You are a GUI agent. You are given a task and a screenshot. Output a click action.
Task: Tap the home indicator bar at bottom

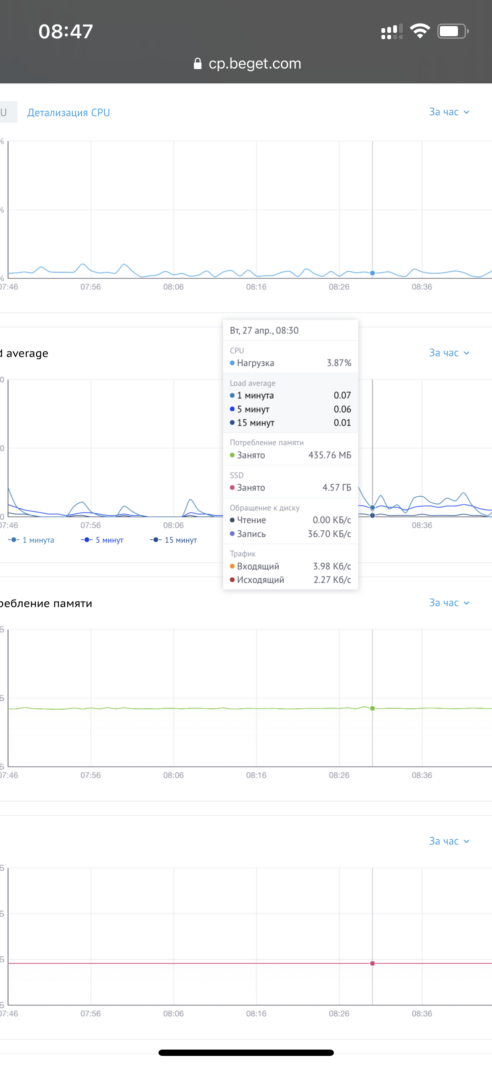246,1053
